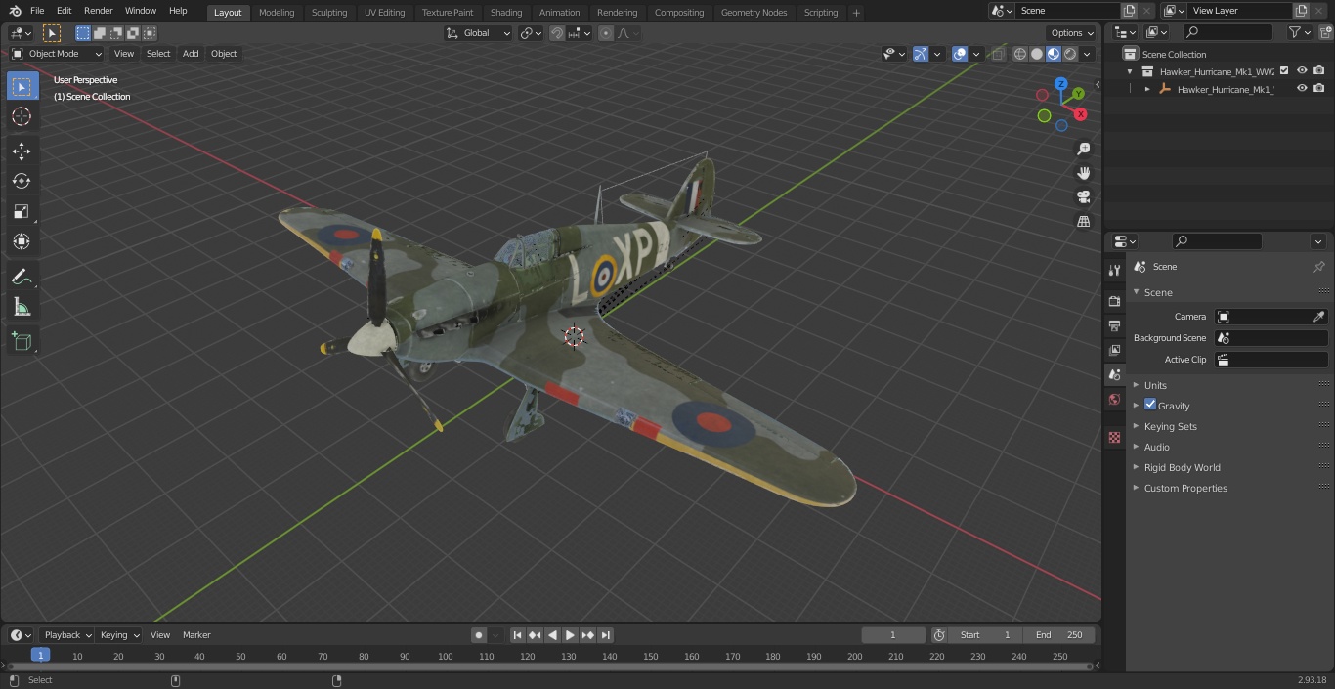Screen dimensions: 1335x689
Task: Pick the Measure ruler tool
Action: coord(22,307)
